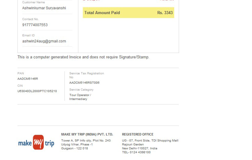252x160 pixels.
Task: Select the customer name Ashwinkumar Suryavanshi
Action: point(44,8)
